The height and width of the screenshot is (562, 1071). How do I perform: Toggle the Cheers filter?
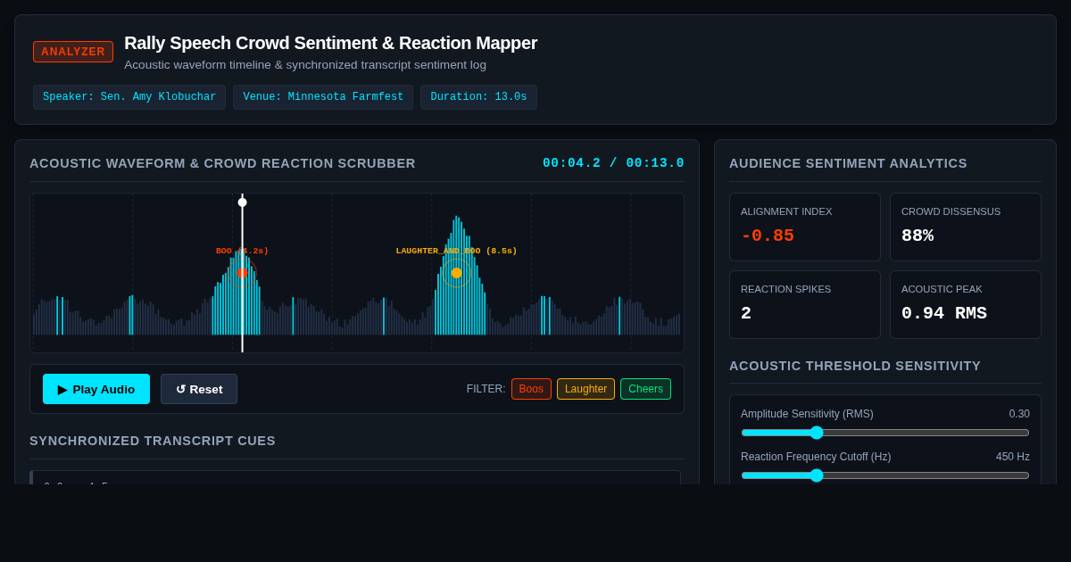click(x=645, y=389)
